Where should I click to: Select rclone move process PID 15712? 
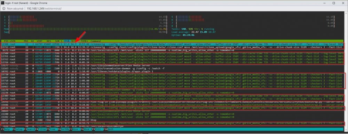tap(172, 47)
